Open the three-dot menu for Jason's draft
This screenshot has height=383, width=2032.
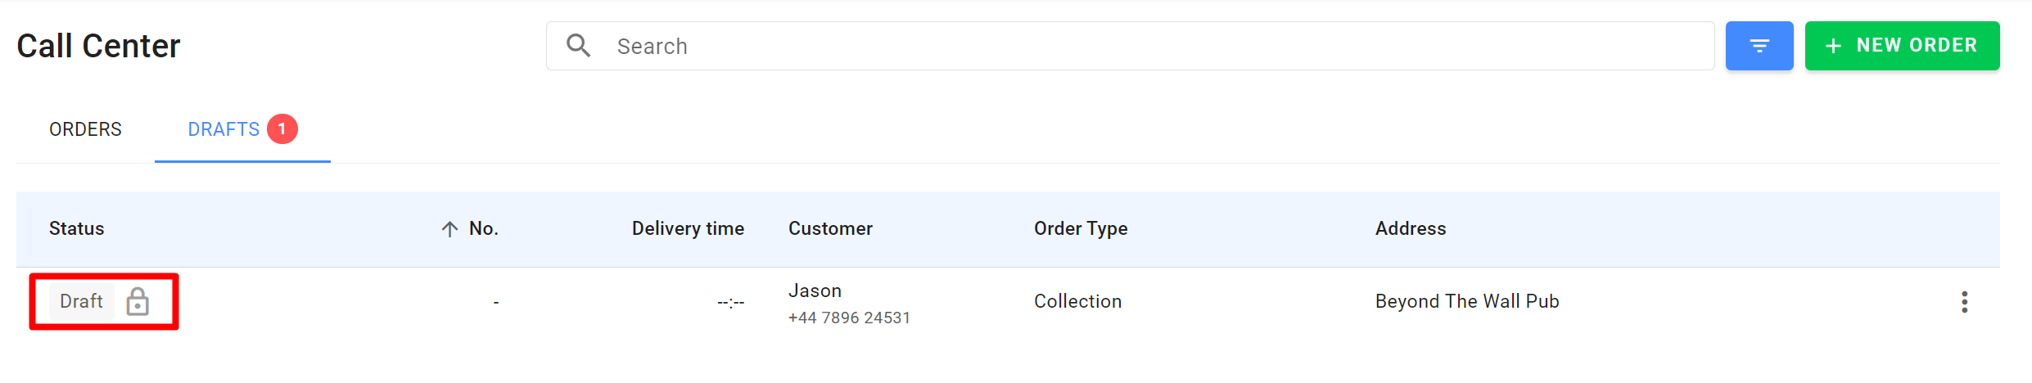click(1964, 302)
